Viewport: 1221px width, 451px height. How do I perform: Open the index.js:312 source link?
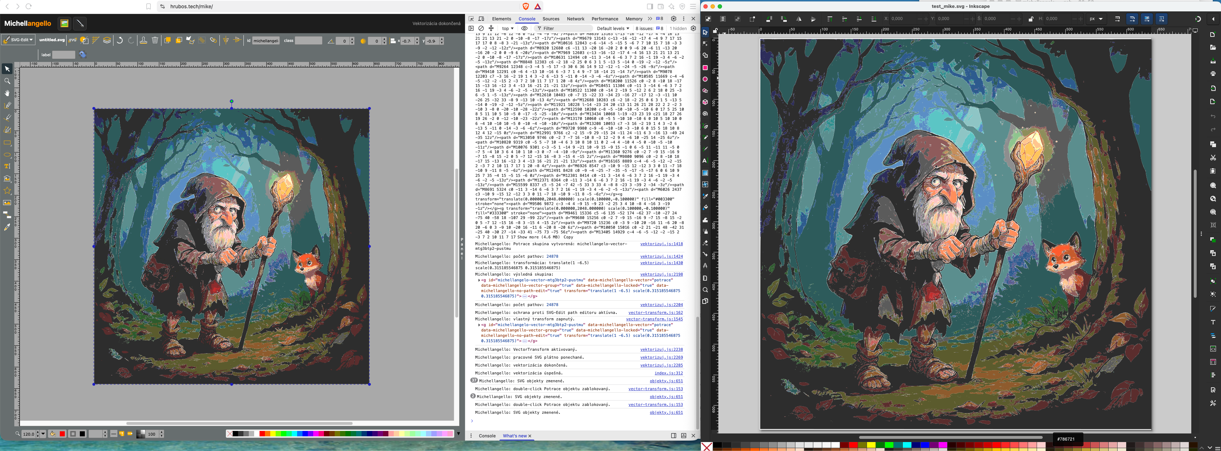tap(668, 373)
